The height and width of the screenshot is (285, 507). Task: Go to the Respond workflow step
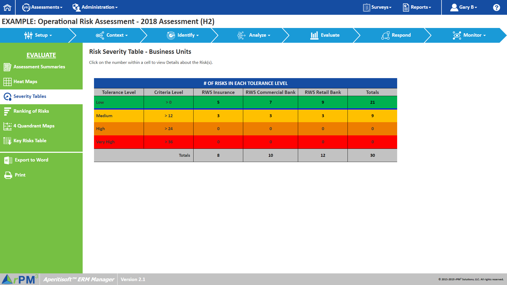click(396, 35)
